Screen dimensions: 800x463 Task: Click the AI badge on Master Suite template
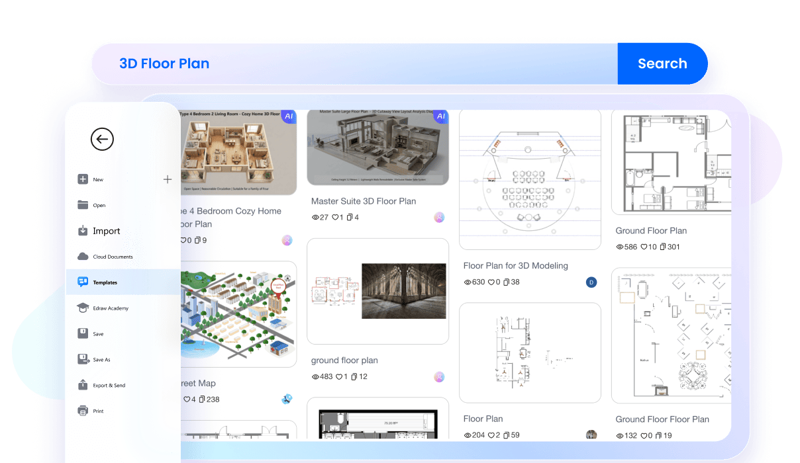click(x=440, y=116)
